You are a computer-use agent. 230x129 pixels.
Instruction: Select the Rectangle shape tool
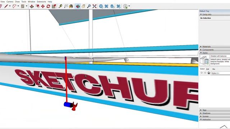click(x=23, y=6)
